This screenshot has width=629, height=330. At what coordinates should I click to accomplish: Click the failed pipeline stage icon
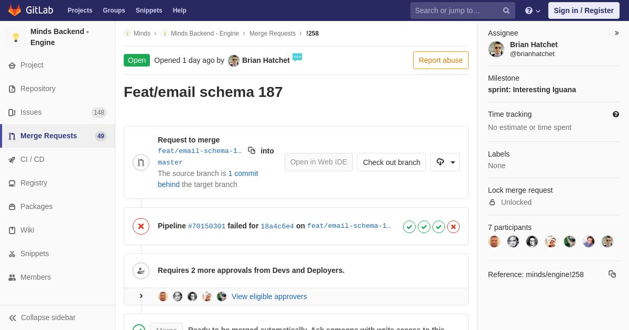[453, 227]
